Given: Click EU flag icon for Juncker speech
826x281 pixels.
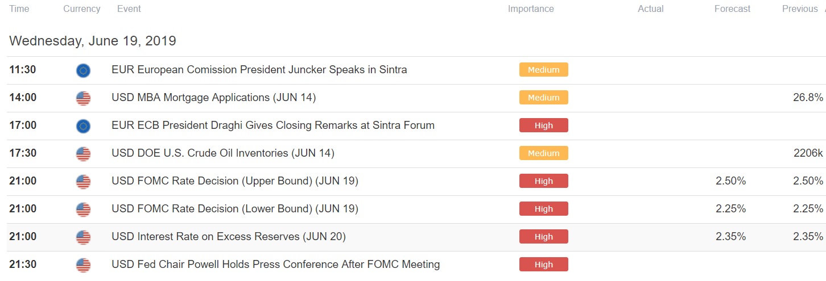Looking at the screenshot, I should 83,70.
